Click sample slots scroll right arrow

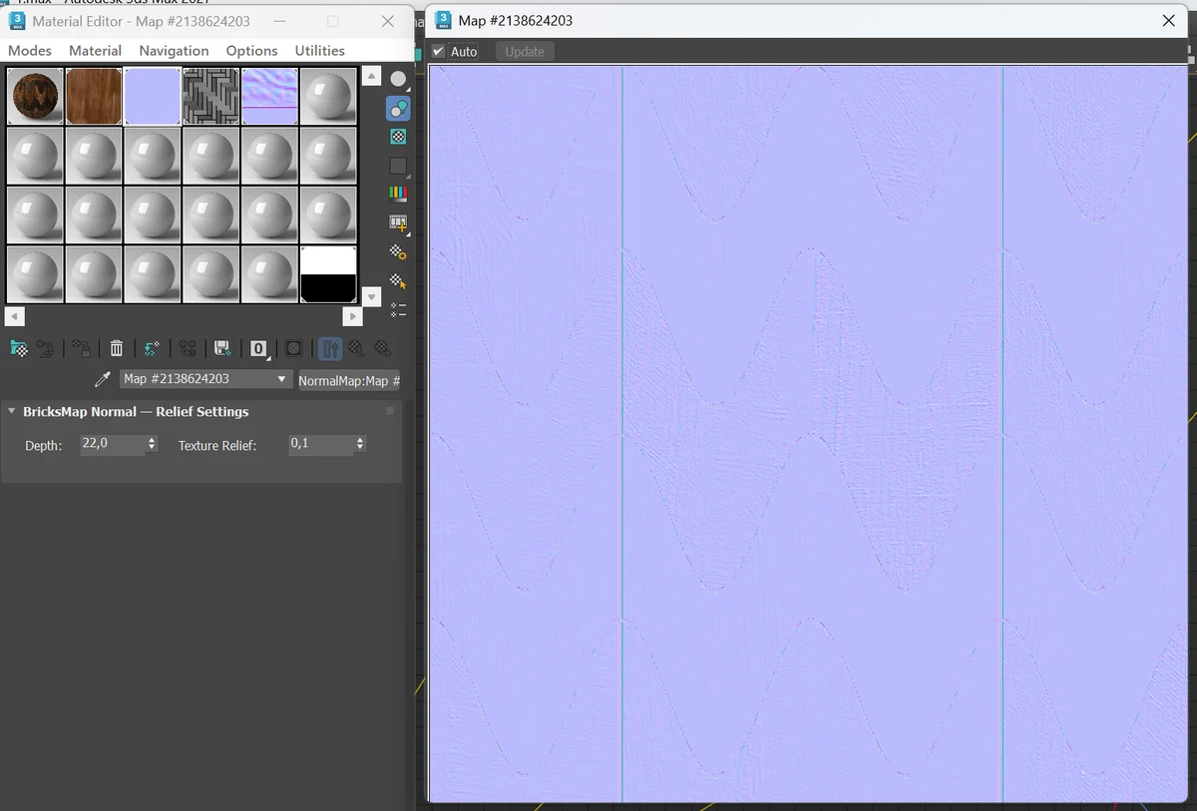click(x=352, y=316)
